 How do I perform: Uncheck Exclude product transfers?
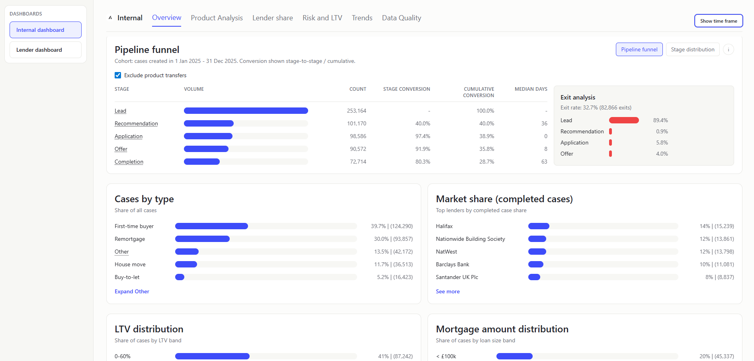118,75
